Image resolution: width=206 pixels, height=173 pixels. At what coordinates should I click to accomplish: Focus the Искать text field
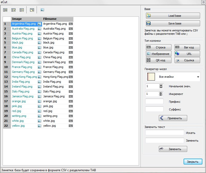click(x=165, y=133)
